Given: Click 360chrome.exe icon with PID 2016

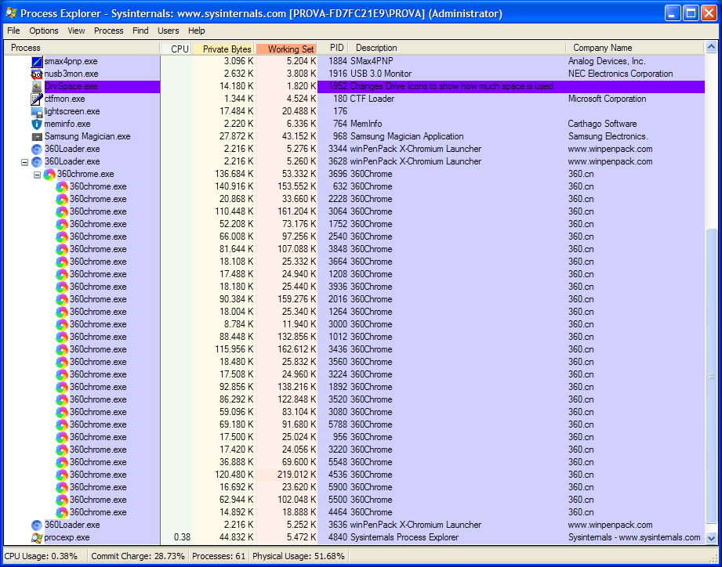Looking at the screenshot, I should [x=62, y=299].
